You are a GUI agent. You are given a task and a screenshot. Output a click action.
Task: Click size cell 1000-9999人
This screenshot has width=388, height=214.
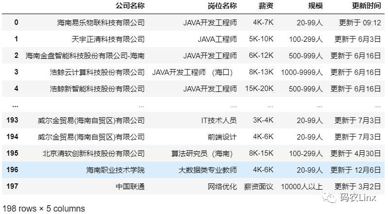click(302, 72)
